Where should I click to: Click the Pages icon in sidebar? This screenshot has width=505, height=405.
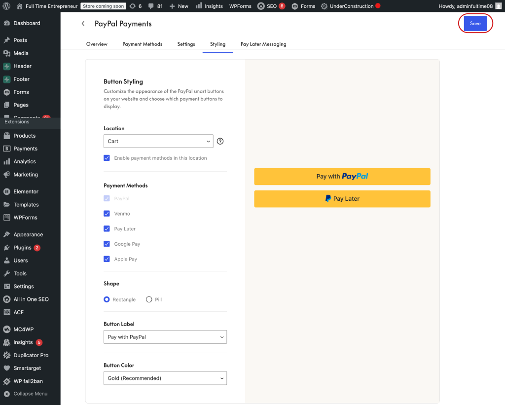coord(7,105)
